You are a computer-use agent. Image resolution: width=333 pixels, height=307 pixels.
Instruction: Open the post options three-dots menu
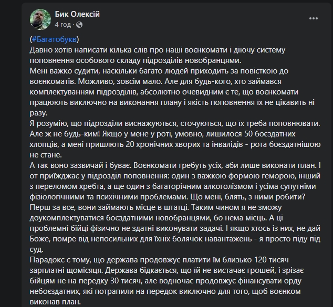314,18
